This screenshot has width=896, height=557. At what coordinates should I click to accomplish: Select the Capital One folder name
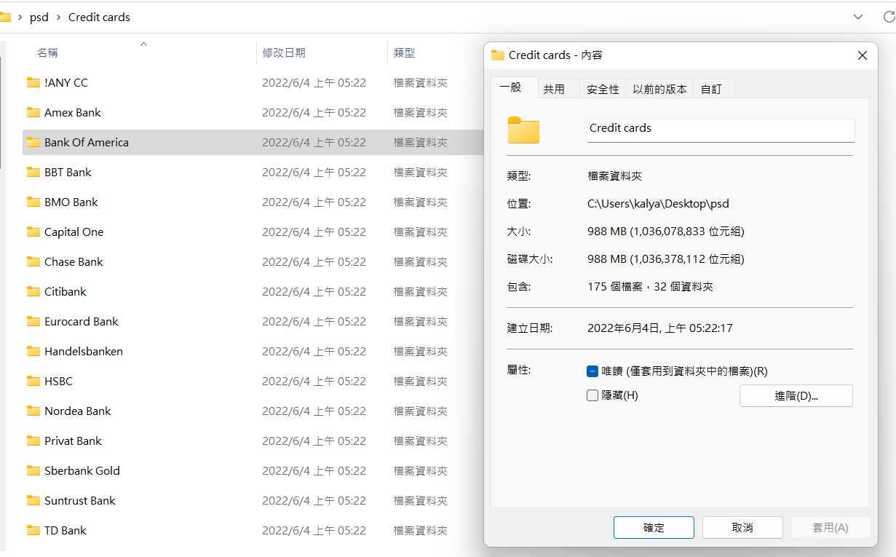click(74, 232)
